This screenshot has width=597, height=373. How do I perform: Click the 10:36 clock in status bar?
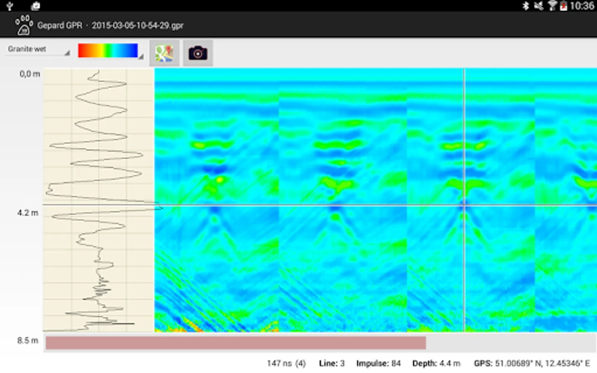click(582, 6)
